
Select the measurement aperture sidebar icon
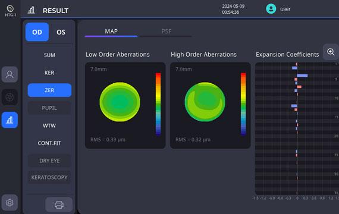click(10, 97)
